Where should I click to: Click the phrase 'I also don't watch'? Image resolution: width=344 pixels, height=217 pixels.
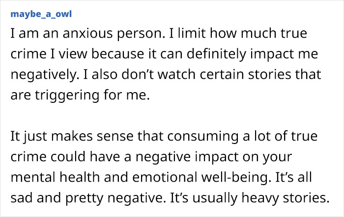point(139,74)
